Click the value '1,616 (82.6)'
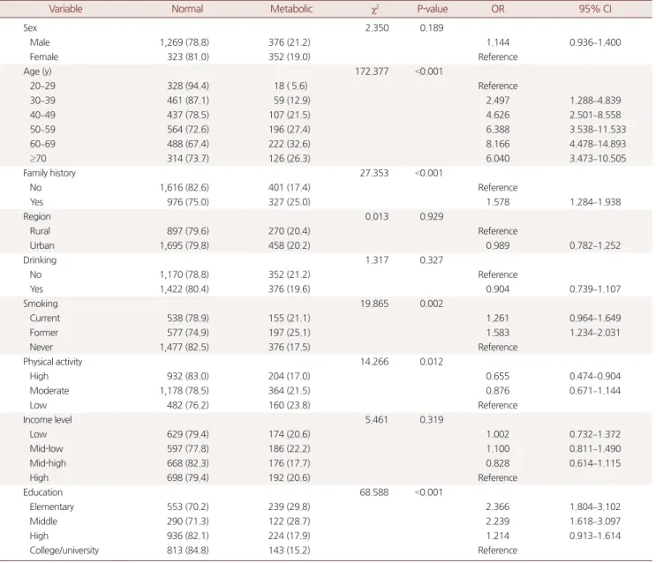The image size is (656, 563). point(184,187)
